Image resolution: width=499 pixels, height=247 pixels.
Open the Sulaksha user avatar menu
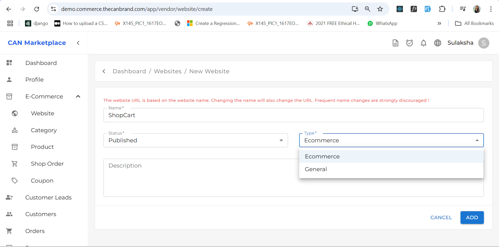click(x=484, y=43)
